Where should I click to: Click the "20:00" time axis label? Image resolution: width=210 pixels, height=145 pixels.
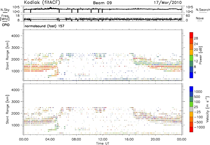pyautogui.click(x=155, y=140)
